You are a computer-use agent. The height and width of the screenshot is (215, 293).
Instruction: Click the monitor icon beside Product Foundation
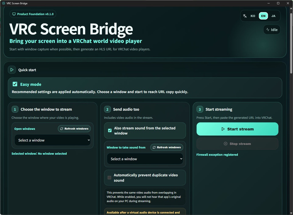coord(14,14)
